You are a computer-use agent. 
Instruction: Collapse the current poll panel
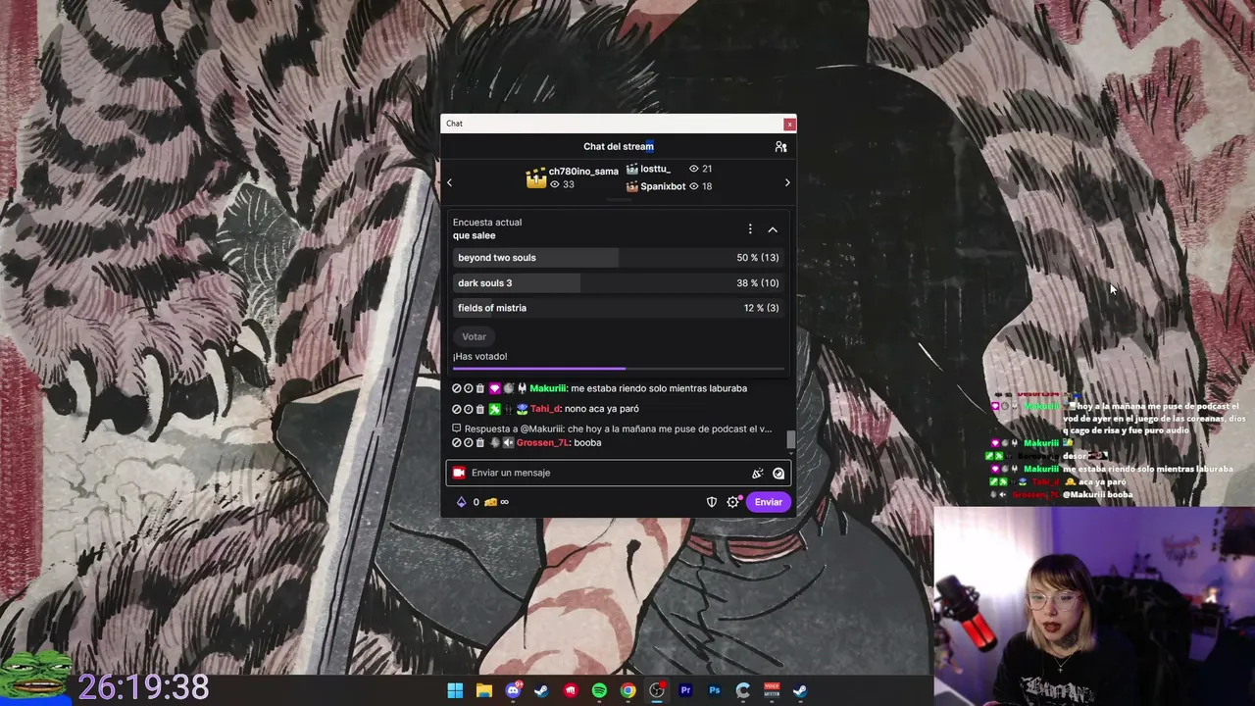[773, 229]
